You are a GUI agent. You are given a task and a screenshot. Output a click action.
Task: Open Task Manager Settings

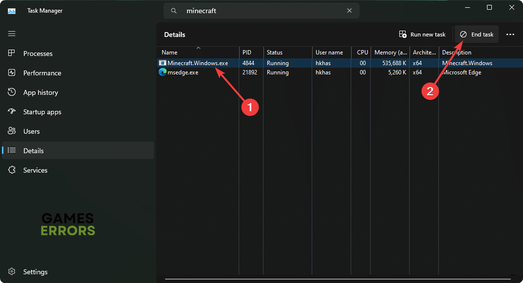(35, 272)
